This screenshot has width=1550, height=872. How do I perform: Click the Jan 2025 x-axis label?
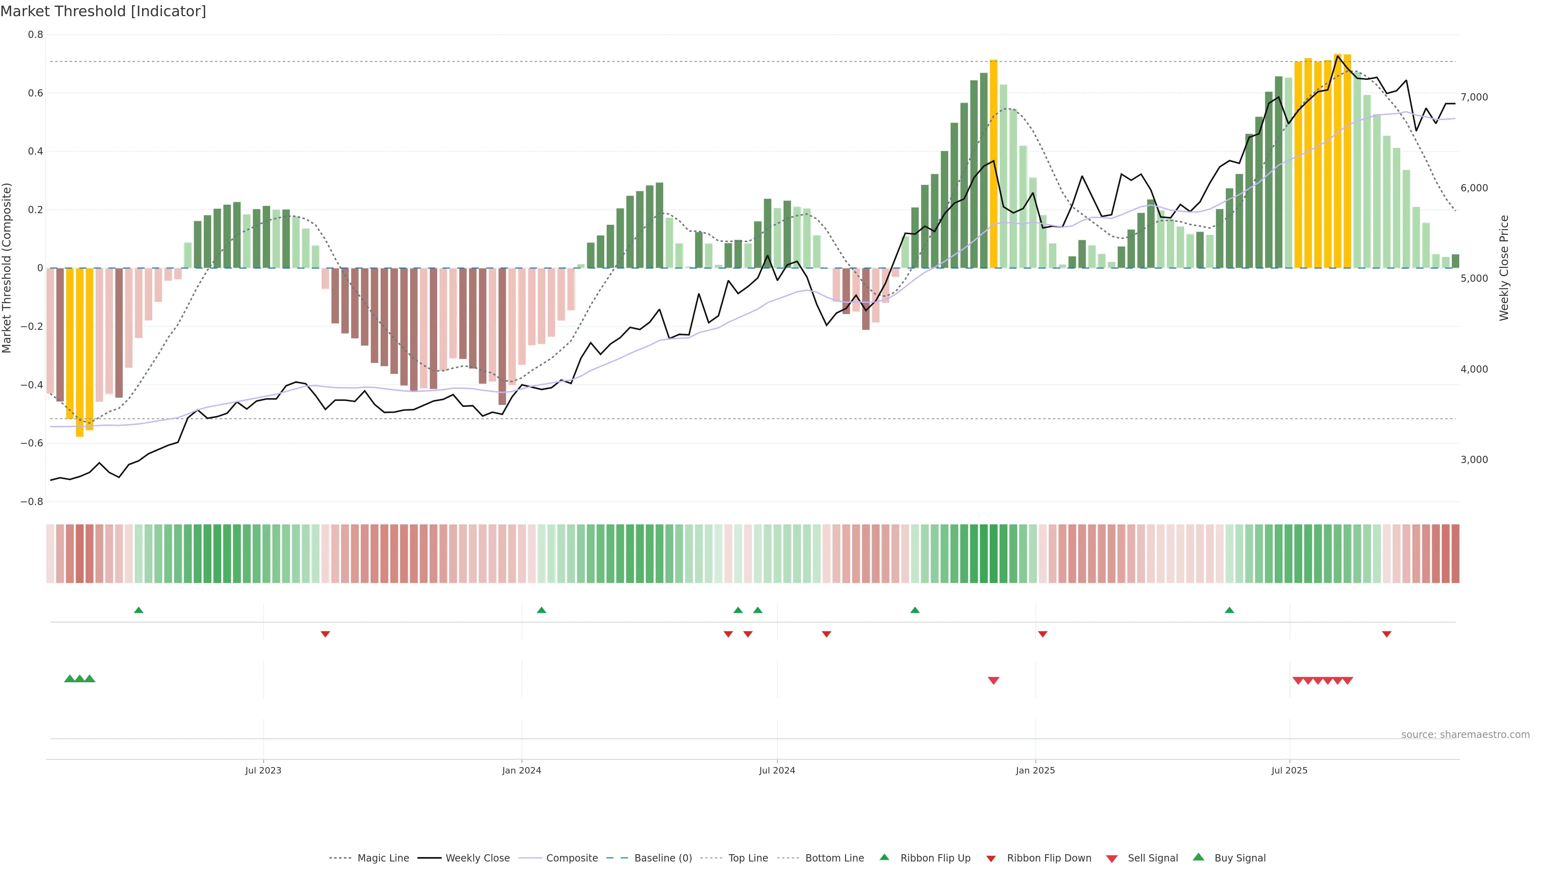point(1035,770)
